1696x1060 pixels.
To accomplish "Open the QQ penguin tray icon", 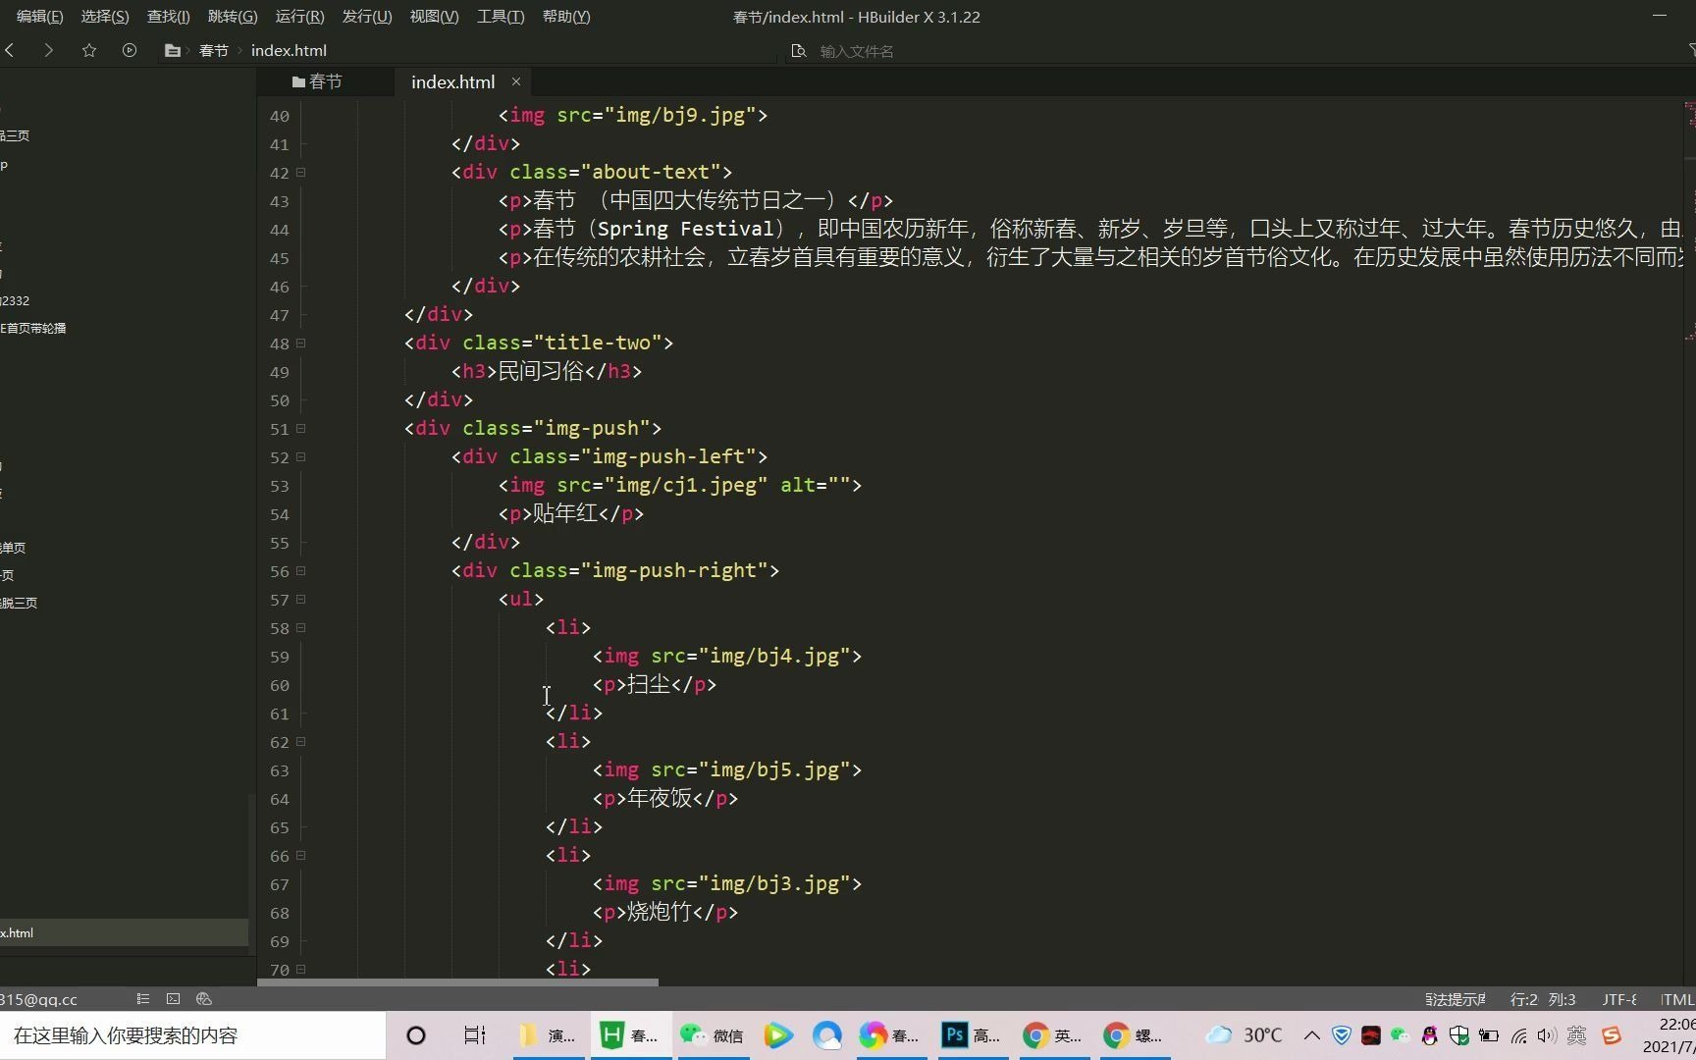I will (1429, 1035).
